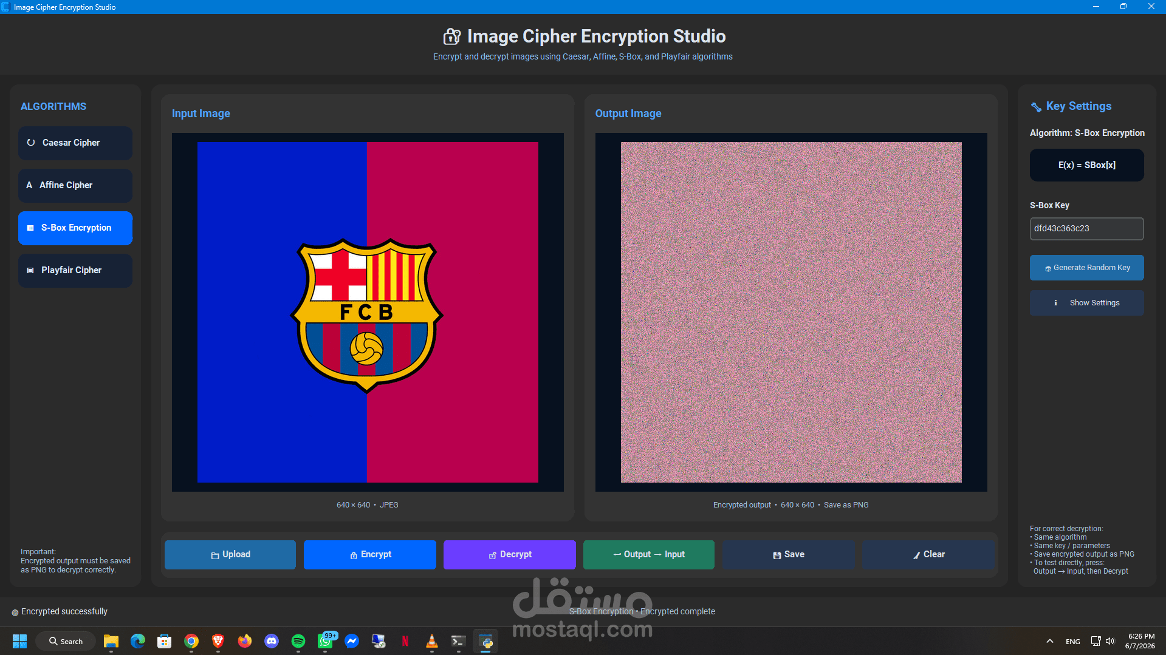Screen dimensions: 1166x655
Task: Generate a random S-Box key
Action: [x=1086, y=268]
